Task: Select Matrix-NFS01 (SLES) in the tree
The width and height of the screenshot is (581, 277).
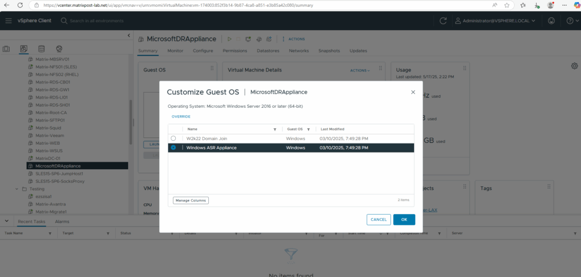Action: coord(56,67)
